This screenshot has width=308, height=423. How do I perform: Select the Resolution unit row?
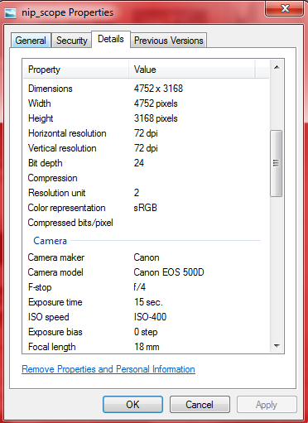click(x=146, y=193)
